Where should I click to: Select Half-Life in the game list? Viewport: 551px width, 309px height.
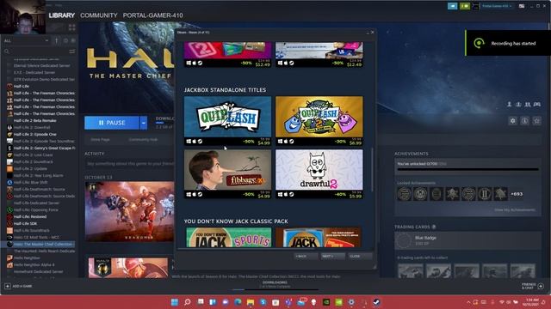tap(21, 86)
